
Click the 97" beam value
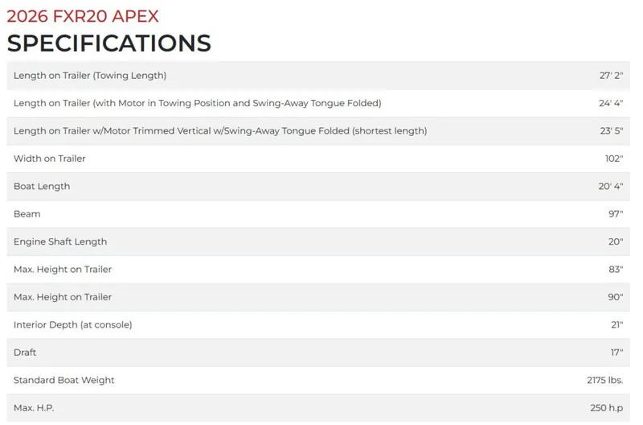click(x=616, y=214)
